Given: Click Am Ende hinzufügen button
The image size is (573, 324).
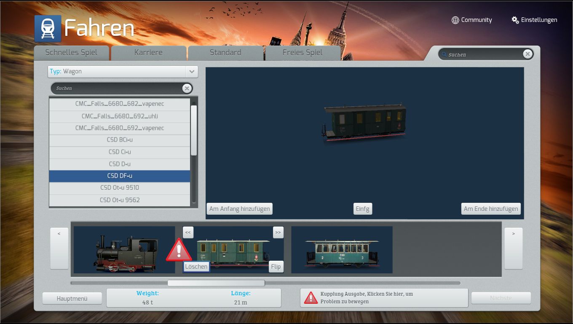Looking at the screenshot, I should pos(491,209).
